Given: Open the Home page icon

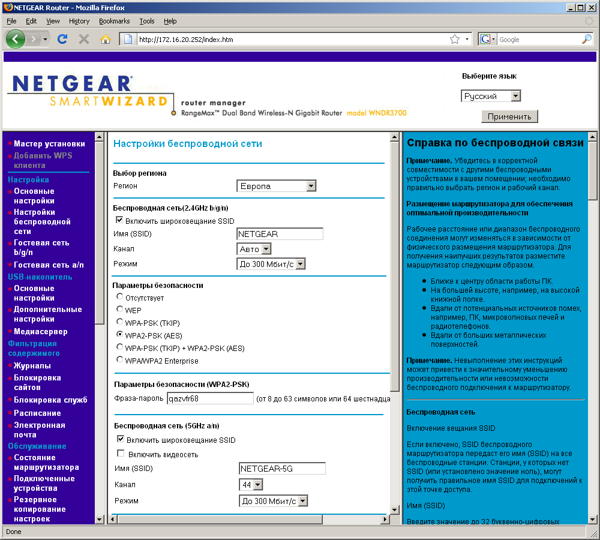Looking at the screenshot, I should tap(105, 39).
